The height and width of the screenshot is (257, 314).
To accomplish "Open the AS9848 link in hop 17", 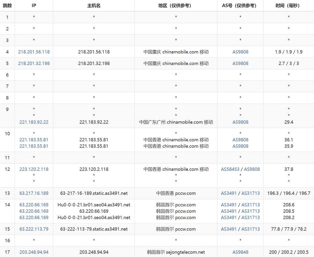I will 240,252.
